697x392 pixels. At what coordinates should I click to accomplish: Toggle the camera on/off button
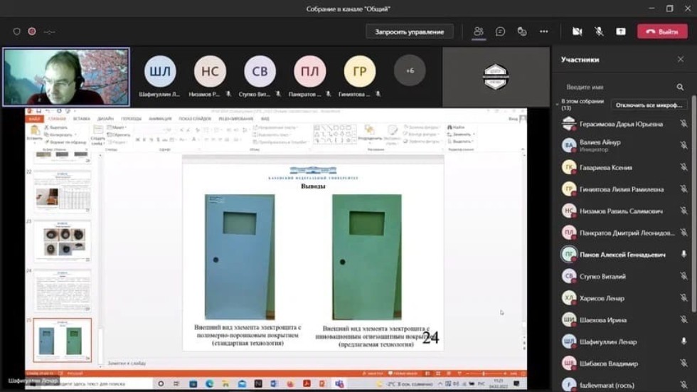pos(578,31)
